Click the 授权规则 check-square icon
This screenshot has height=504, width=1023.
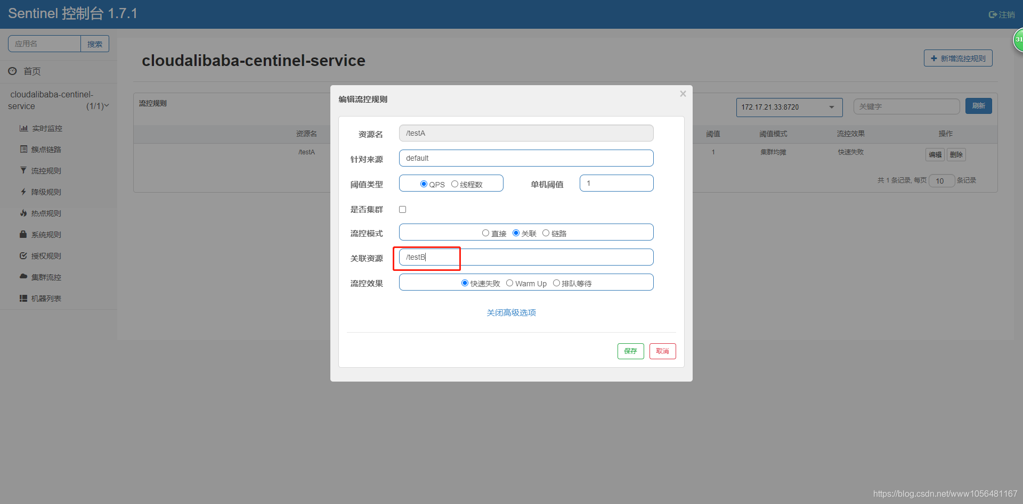[x=23, y=256]
